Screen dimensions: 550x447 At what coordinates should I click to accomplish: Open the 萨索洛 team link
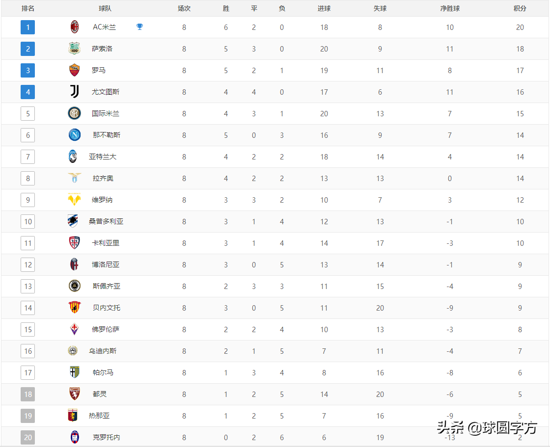point(102,49)
